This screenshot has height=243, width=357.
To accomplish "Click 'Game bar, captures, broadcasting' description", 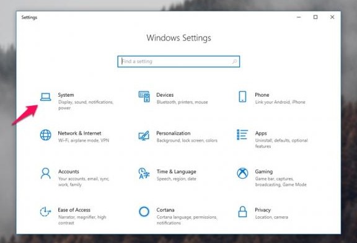I will point(281,182).
